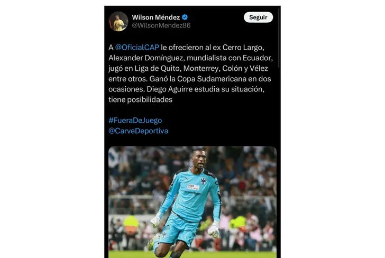
Task: Open Wilson Méndez profile avatar
Action: coord(118,21)
